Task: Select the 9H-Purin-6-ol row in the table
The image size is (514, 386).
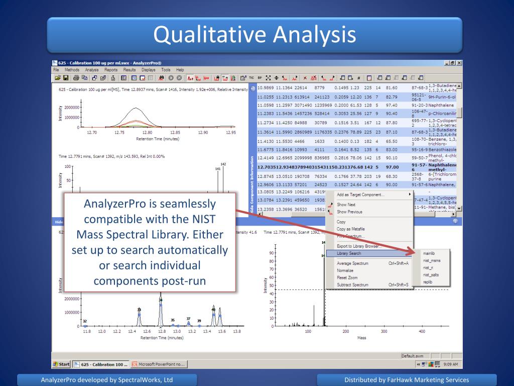Action: pyautogui.click(x=357, y=97)
